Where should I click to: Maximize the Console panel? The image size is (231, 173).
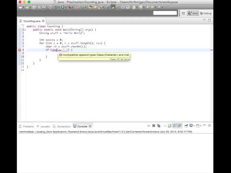(x=209, y=126)
